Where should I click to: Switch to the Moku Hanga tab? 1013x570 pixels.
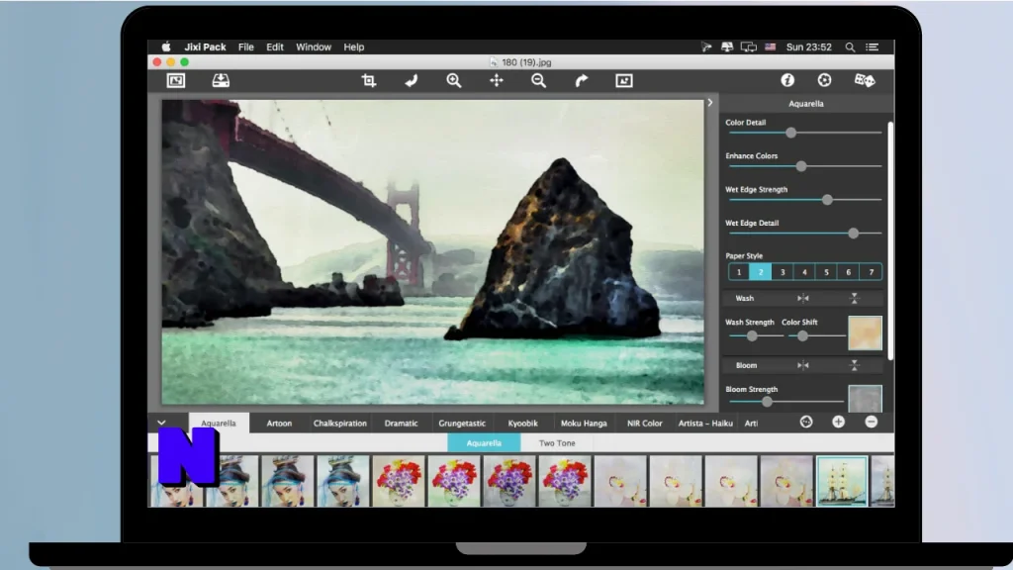click(584, 424)
